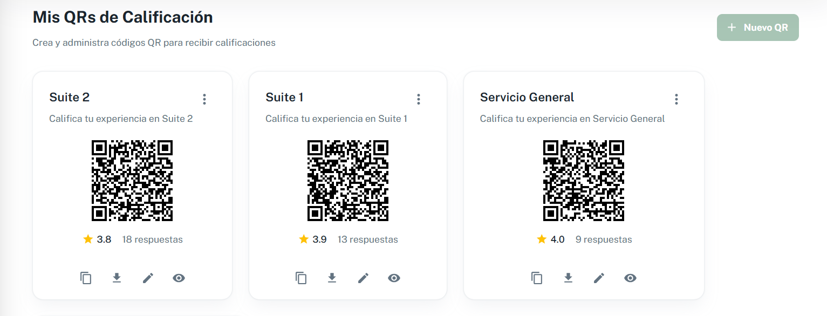Edit the Suite 2 QR with pencil icon

148,278
